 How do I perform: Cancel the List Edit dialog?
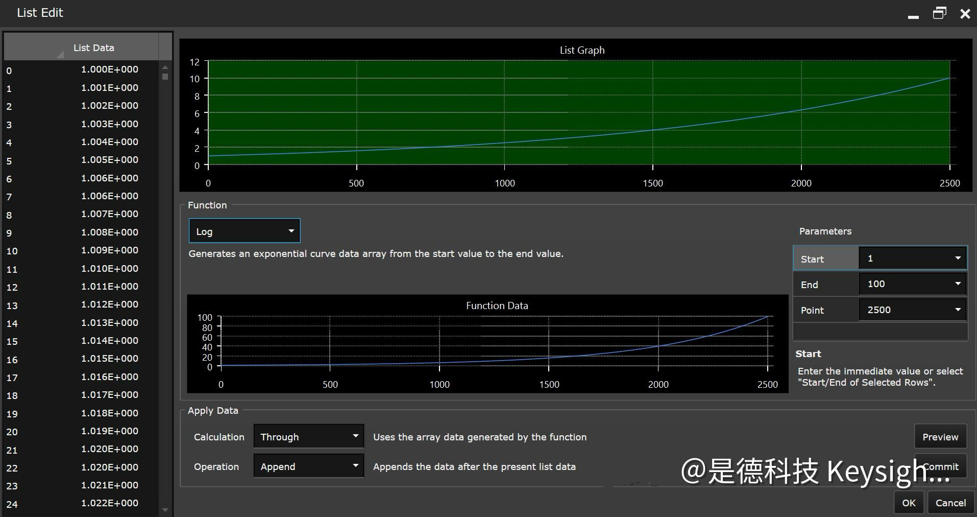(950, 503)
